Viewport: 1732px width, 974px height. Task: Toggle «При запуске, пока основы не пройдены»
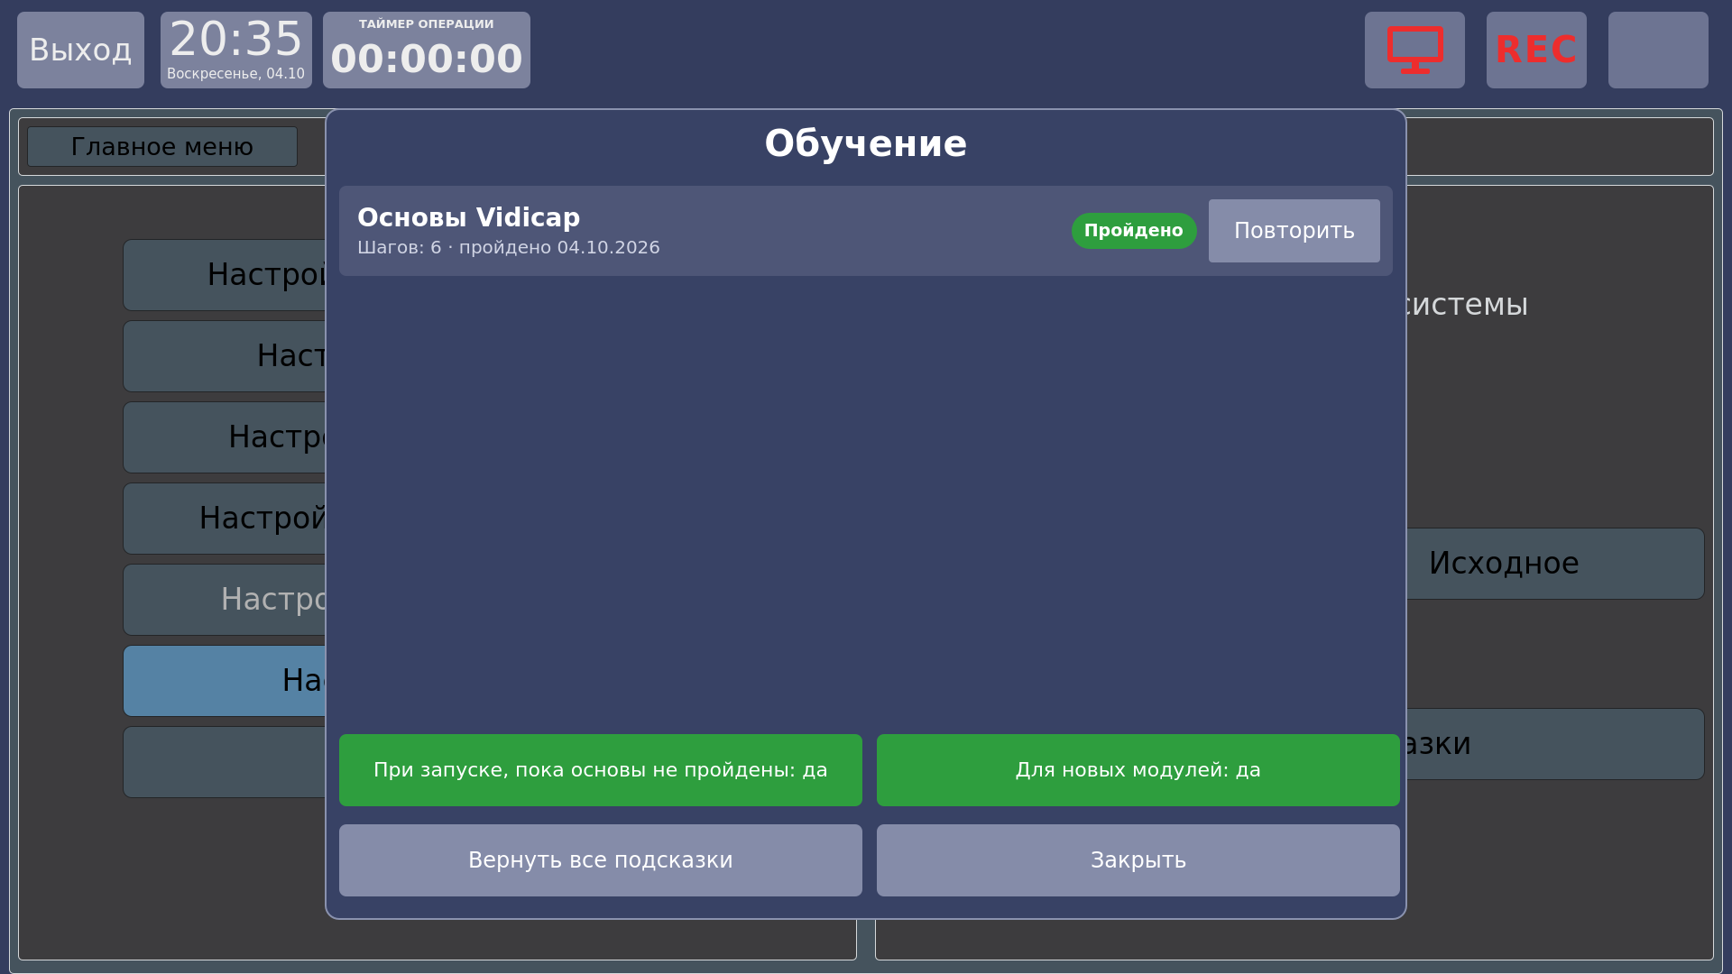coord(601,770)
